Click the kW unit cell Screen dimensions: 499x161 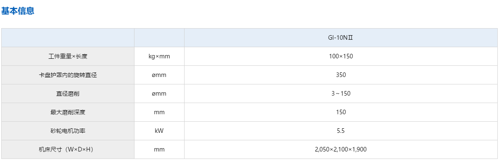159,131
